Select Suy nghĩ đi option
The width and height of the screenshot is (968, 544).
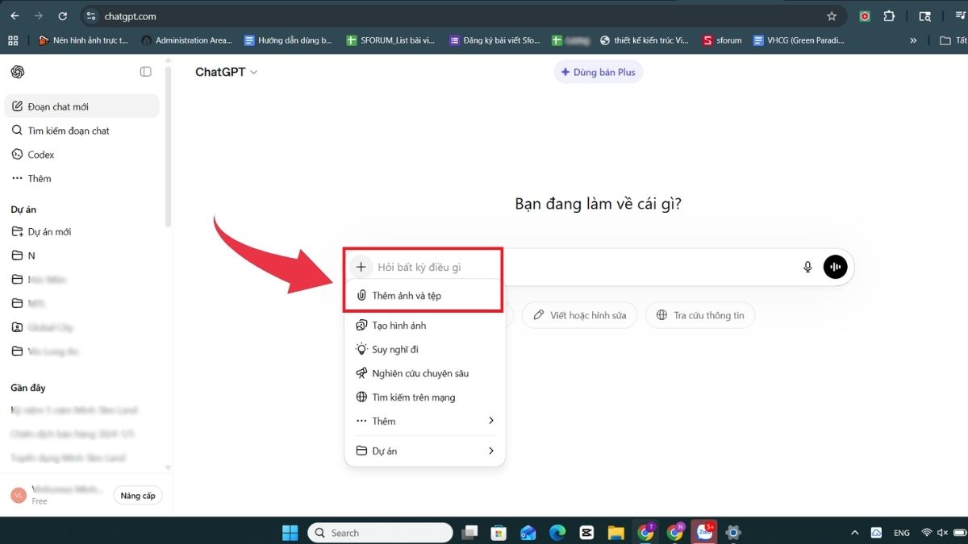point(425,349)
